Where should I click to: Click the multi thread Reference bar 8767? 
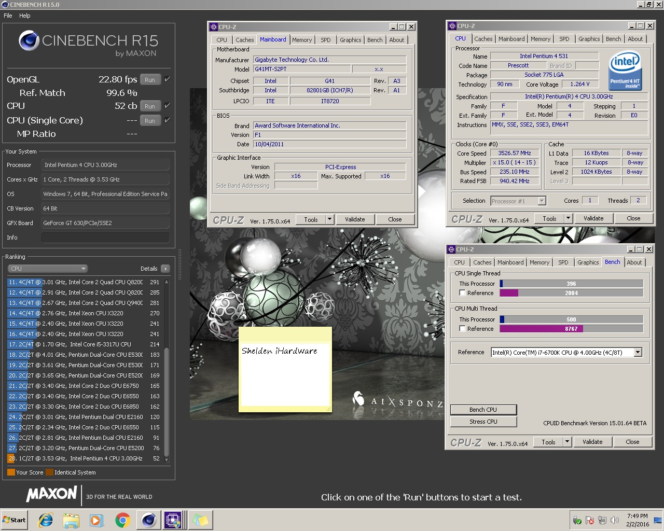(x=571, y=329)
